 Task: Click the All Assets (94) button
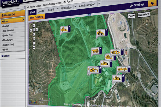13,15
